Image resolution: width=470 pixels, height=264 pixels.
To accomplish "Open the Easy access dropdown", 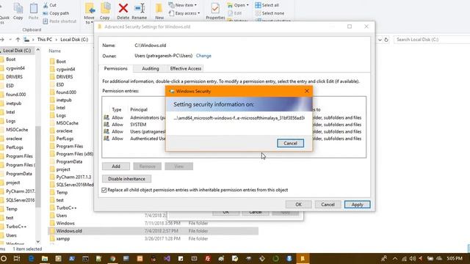I will click(184, 13).
